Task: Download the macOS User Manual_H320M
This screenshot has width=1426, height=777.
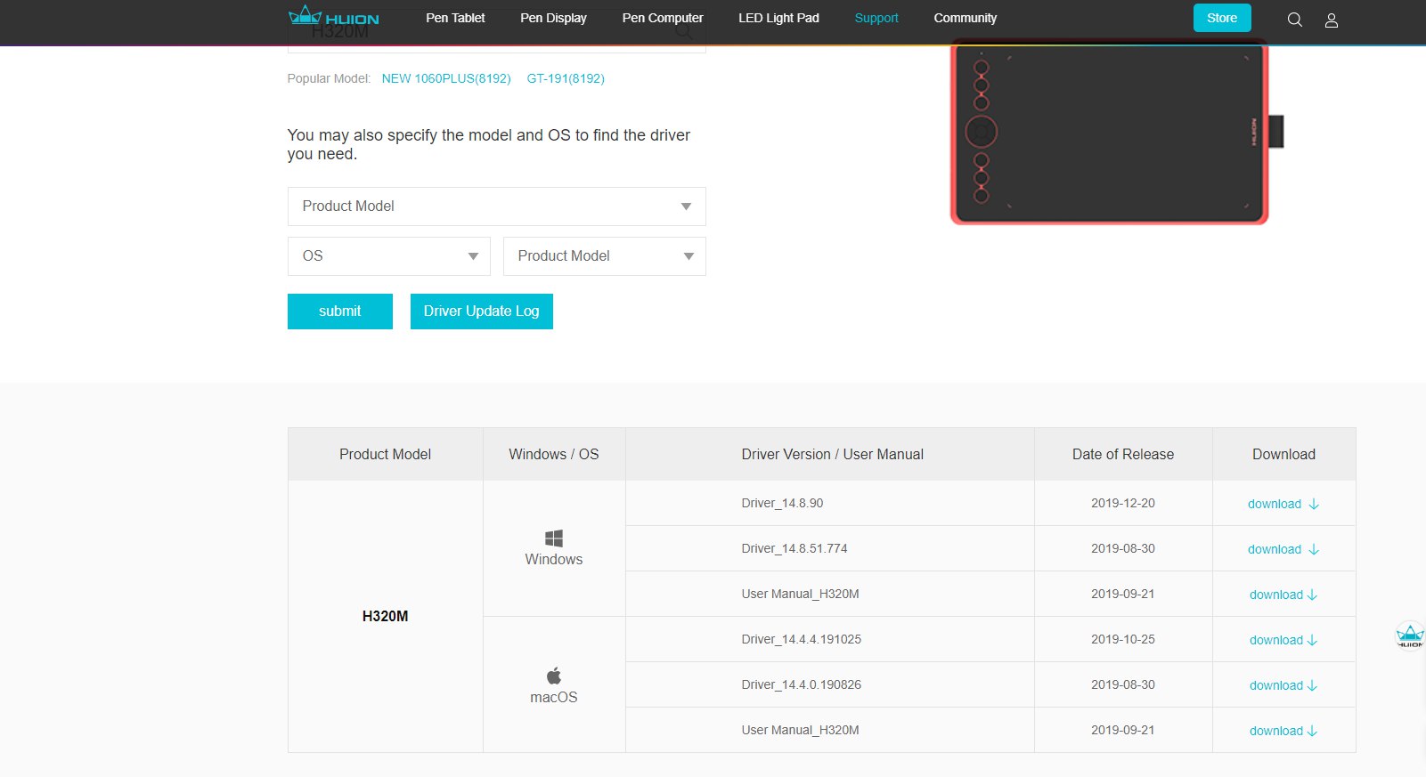Action: 1283,731
